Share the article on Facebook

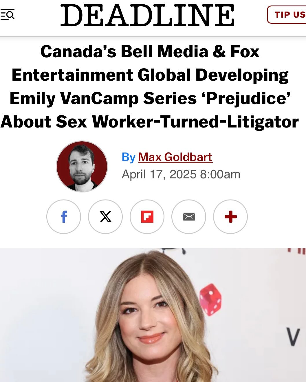(x=64, y=217)
